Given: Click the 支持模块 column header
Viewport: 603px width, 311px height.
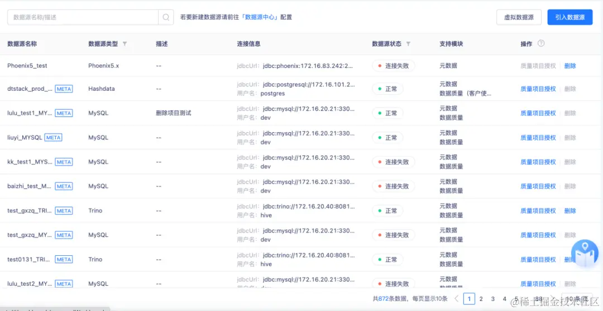Looking at the screenshot, I should coord(451,44).
